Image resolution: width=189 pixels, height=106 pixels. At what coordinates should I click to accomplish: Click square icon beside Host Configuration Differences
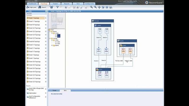pos(46,97)
